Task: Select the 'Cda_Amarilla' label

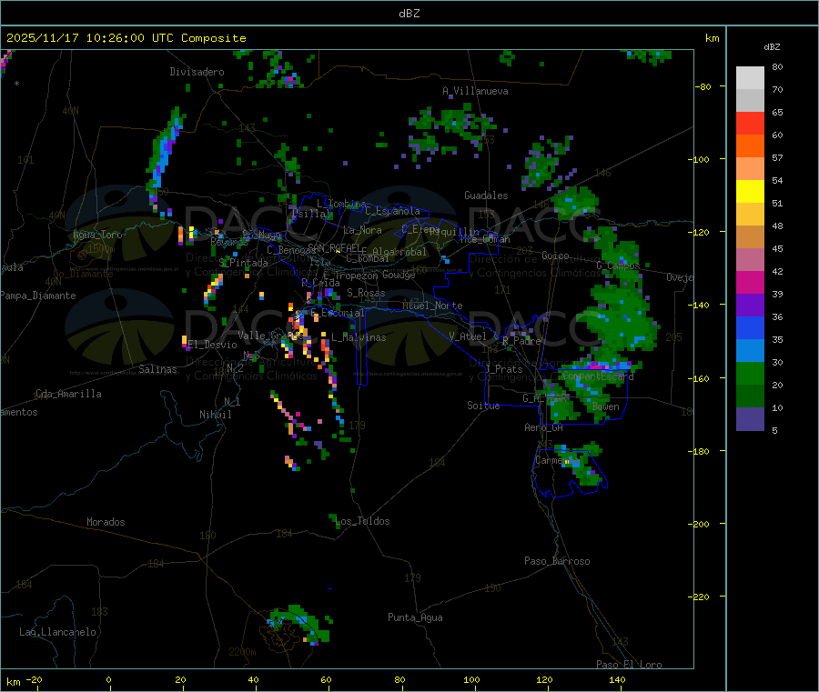Action: tap(68, 394)
